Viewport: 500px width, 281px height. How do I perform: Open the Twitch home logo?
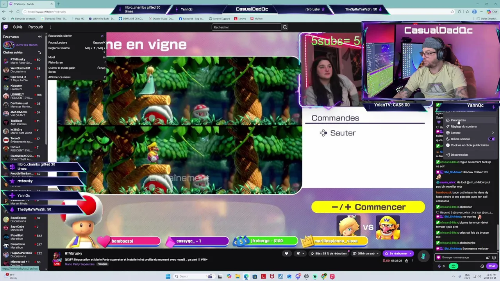(x=5, y=27)
